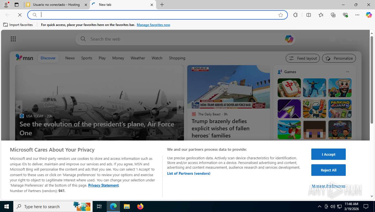Open the Weather tab
The height and width of the screenshot is (212, 375).
138,58
